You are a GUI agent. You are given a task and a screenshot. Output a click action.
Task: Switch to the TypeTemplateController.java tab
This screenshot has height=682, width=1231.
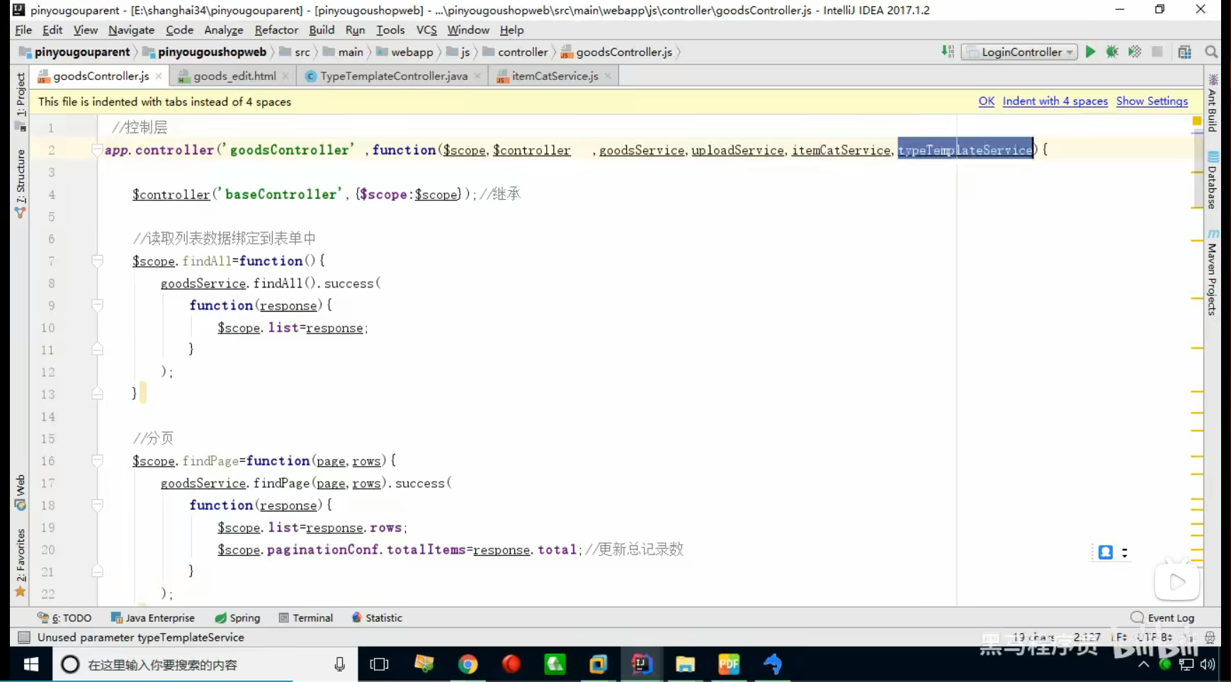[394, 76]
